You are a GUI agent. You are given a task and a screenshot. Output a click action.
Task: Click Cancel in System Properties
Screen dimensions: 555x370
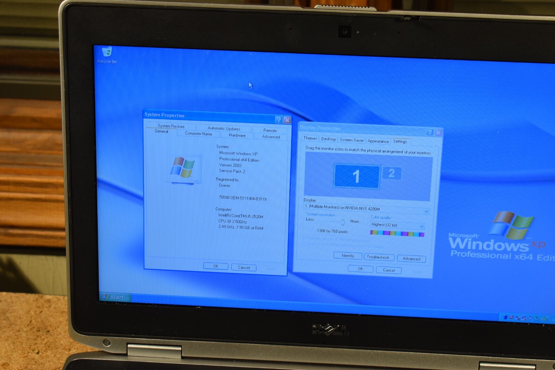[244, 267]
